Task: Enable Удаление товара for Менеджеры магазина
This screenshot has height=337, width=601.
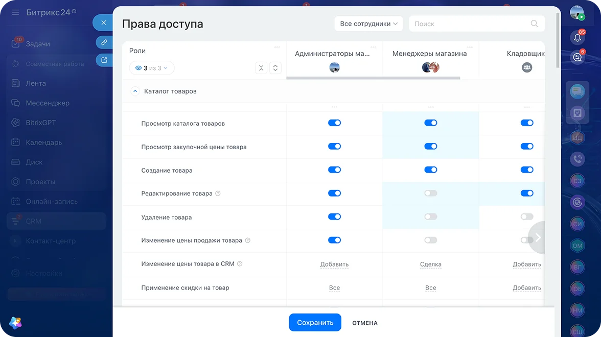Action: pos(430,216)
